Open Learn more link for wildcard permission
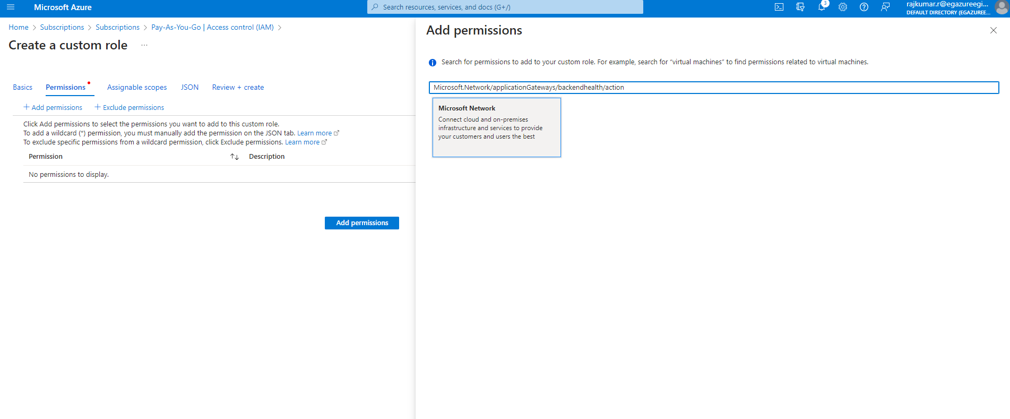Image resolution: width=1010 pixels, height=419 pixels. pos(318,133)
